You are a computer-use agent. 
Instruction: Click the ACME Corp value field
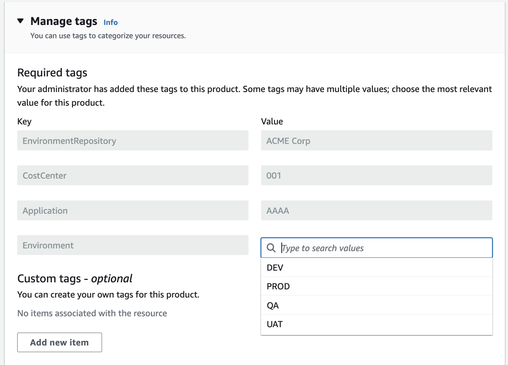[x=377, y=140]
